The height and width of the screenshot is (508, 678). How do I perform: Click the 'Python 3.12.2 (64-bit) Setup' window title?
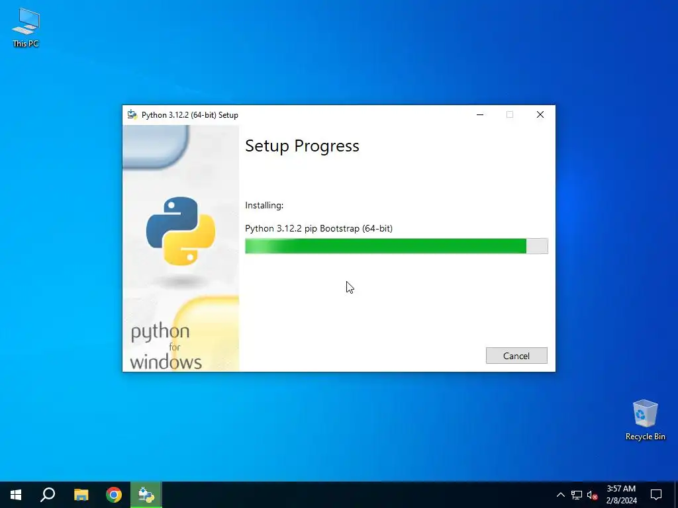[x=190, y=115]
